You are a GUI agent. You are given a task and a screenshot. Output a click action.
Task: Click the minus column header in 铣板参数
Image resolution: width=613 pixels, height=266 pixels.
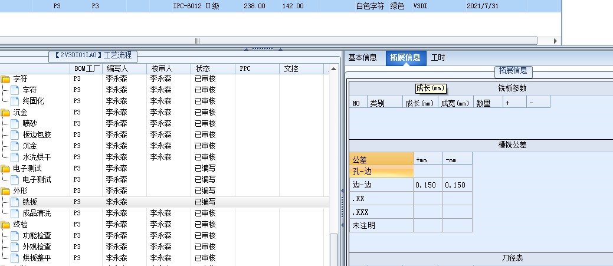pyautogui.click(x=538, y=103)
